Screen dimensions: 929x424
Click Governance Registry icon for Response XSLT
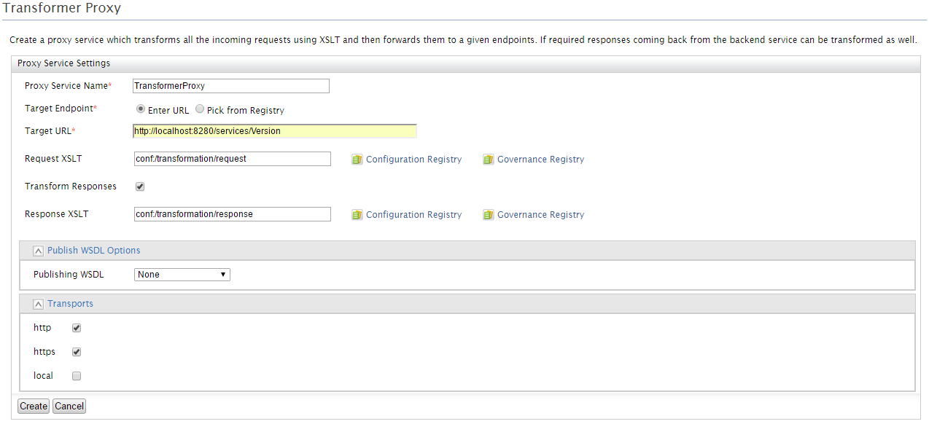pyautogui.click(x=488, y=215)
